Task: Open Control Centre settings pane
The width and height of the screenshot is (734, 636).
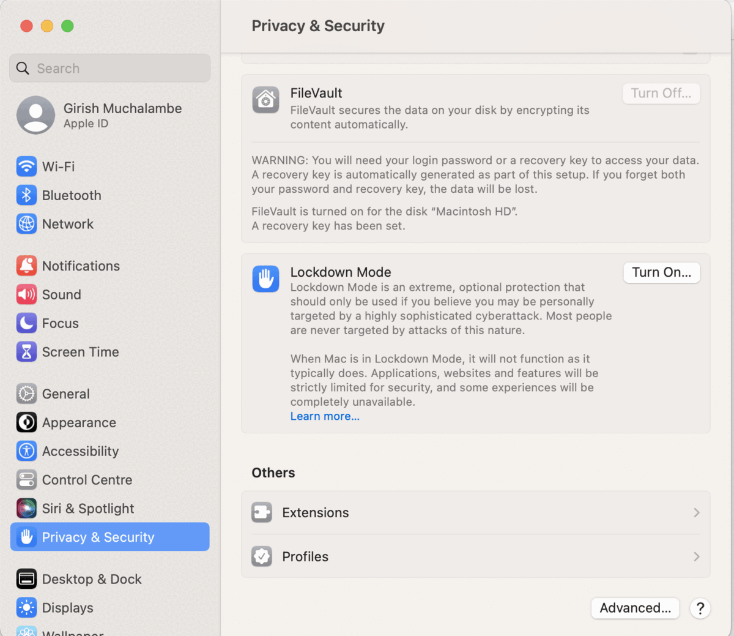Action: pyautogui.click(x=87, y=480)
